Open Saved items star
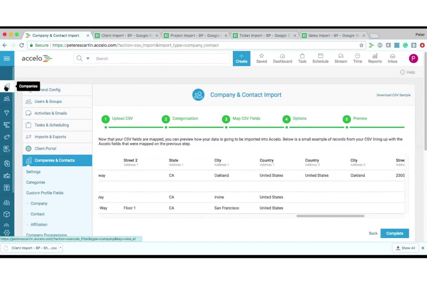 pyautogui.click(x=262, y=58)
